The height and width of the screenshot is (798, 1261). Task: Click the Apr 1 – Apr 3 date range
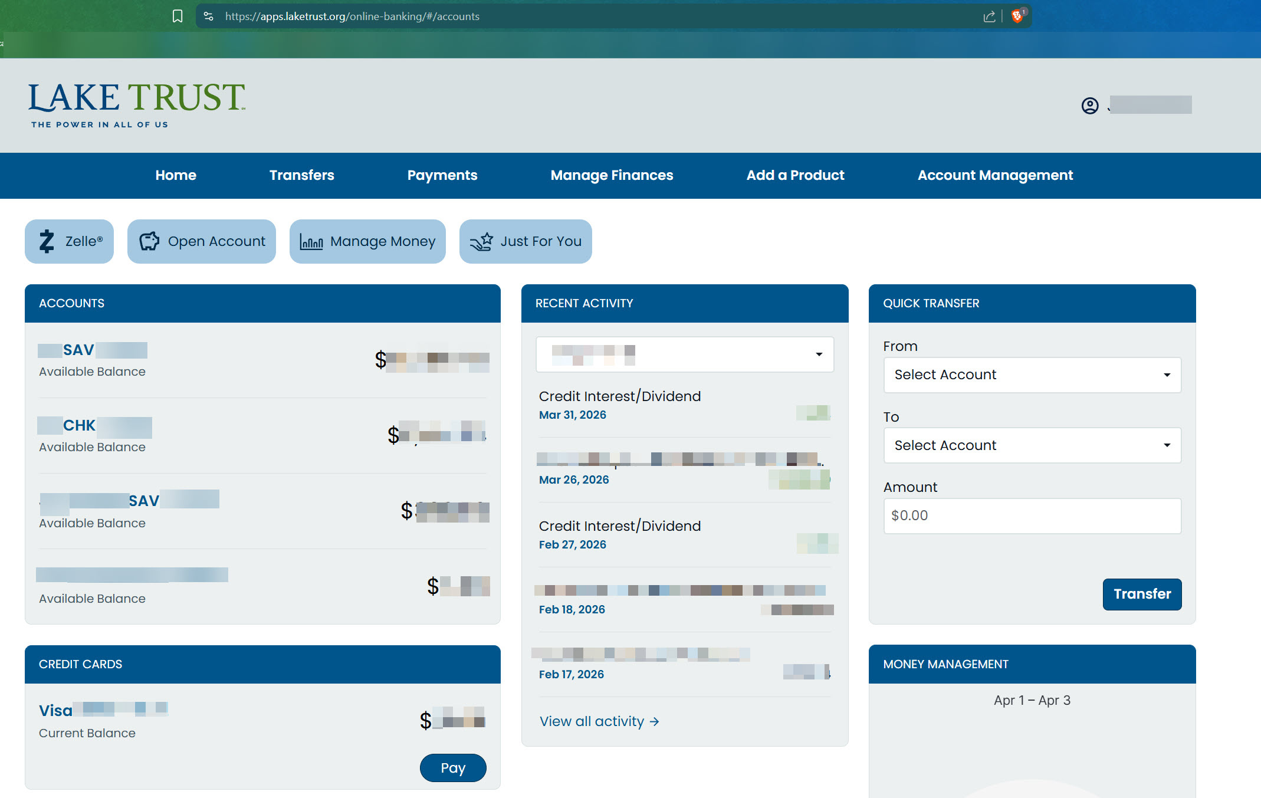tap(1032, 701)
